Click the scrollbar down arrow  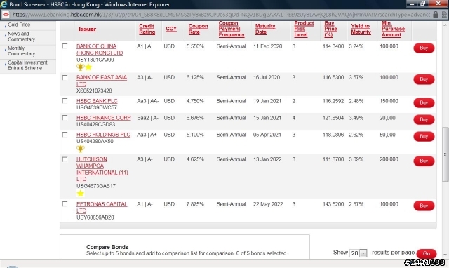tap(445, 255)
